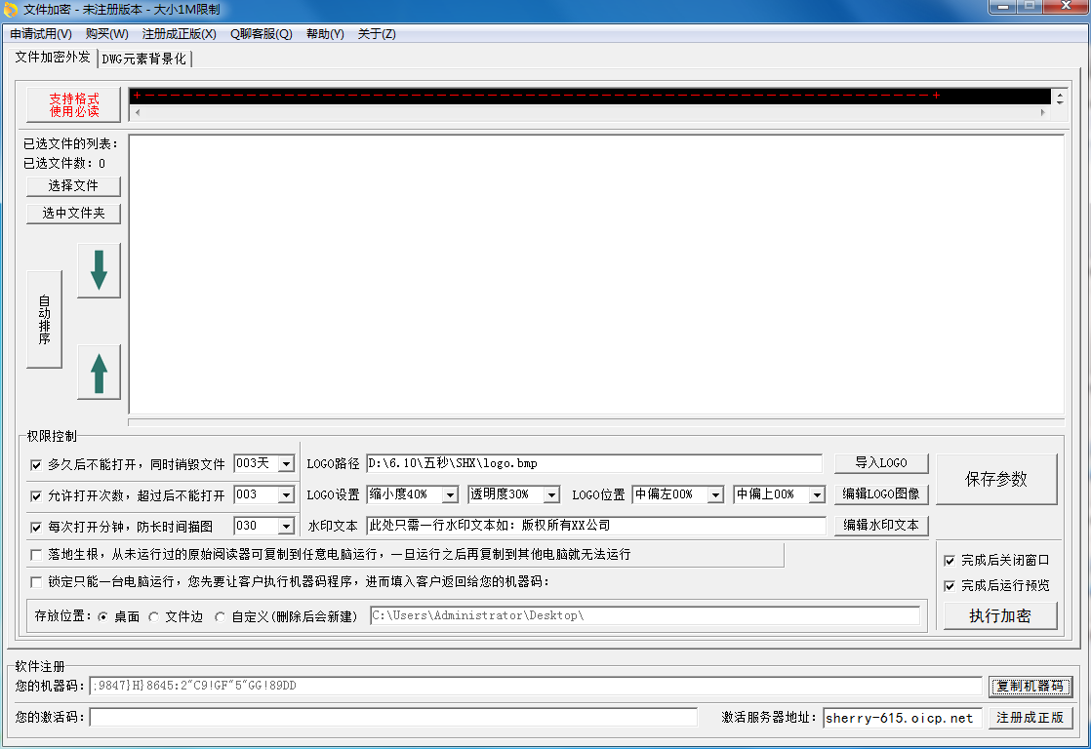This screenshot has height=749, width=1091.
Task: Click the app icon in the title bar
Action: click(11, 10)
